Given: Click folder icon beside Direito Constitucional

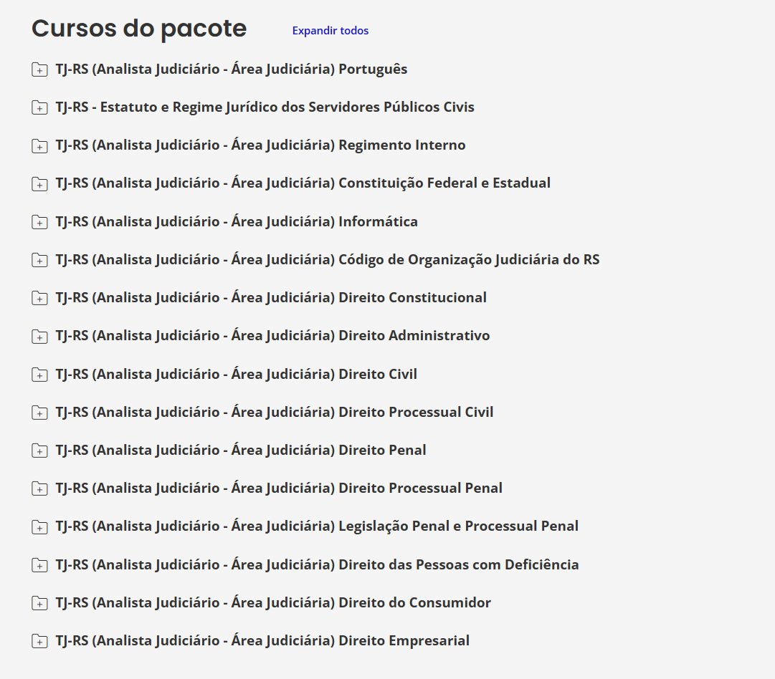Looking at the screenshot, I should pyautogui.click(x=39, y=298).
